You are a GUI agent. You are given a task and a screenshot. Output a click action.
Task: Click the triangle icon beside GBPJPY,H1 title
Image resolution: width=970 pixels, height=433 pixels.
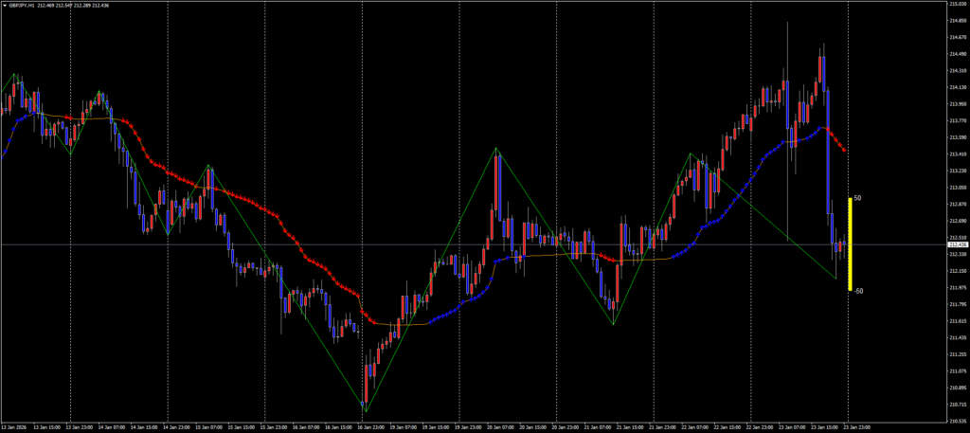5,5
